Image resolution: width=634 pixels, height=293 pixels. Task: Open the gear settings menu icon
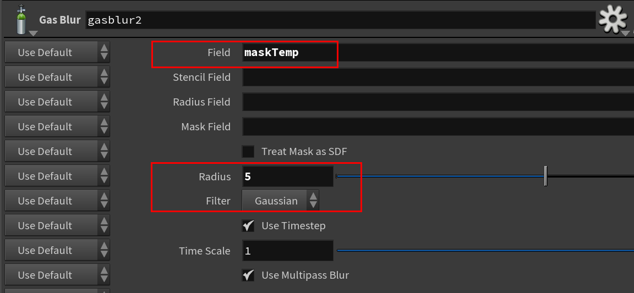613,19
